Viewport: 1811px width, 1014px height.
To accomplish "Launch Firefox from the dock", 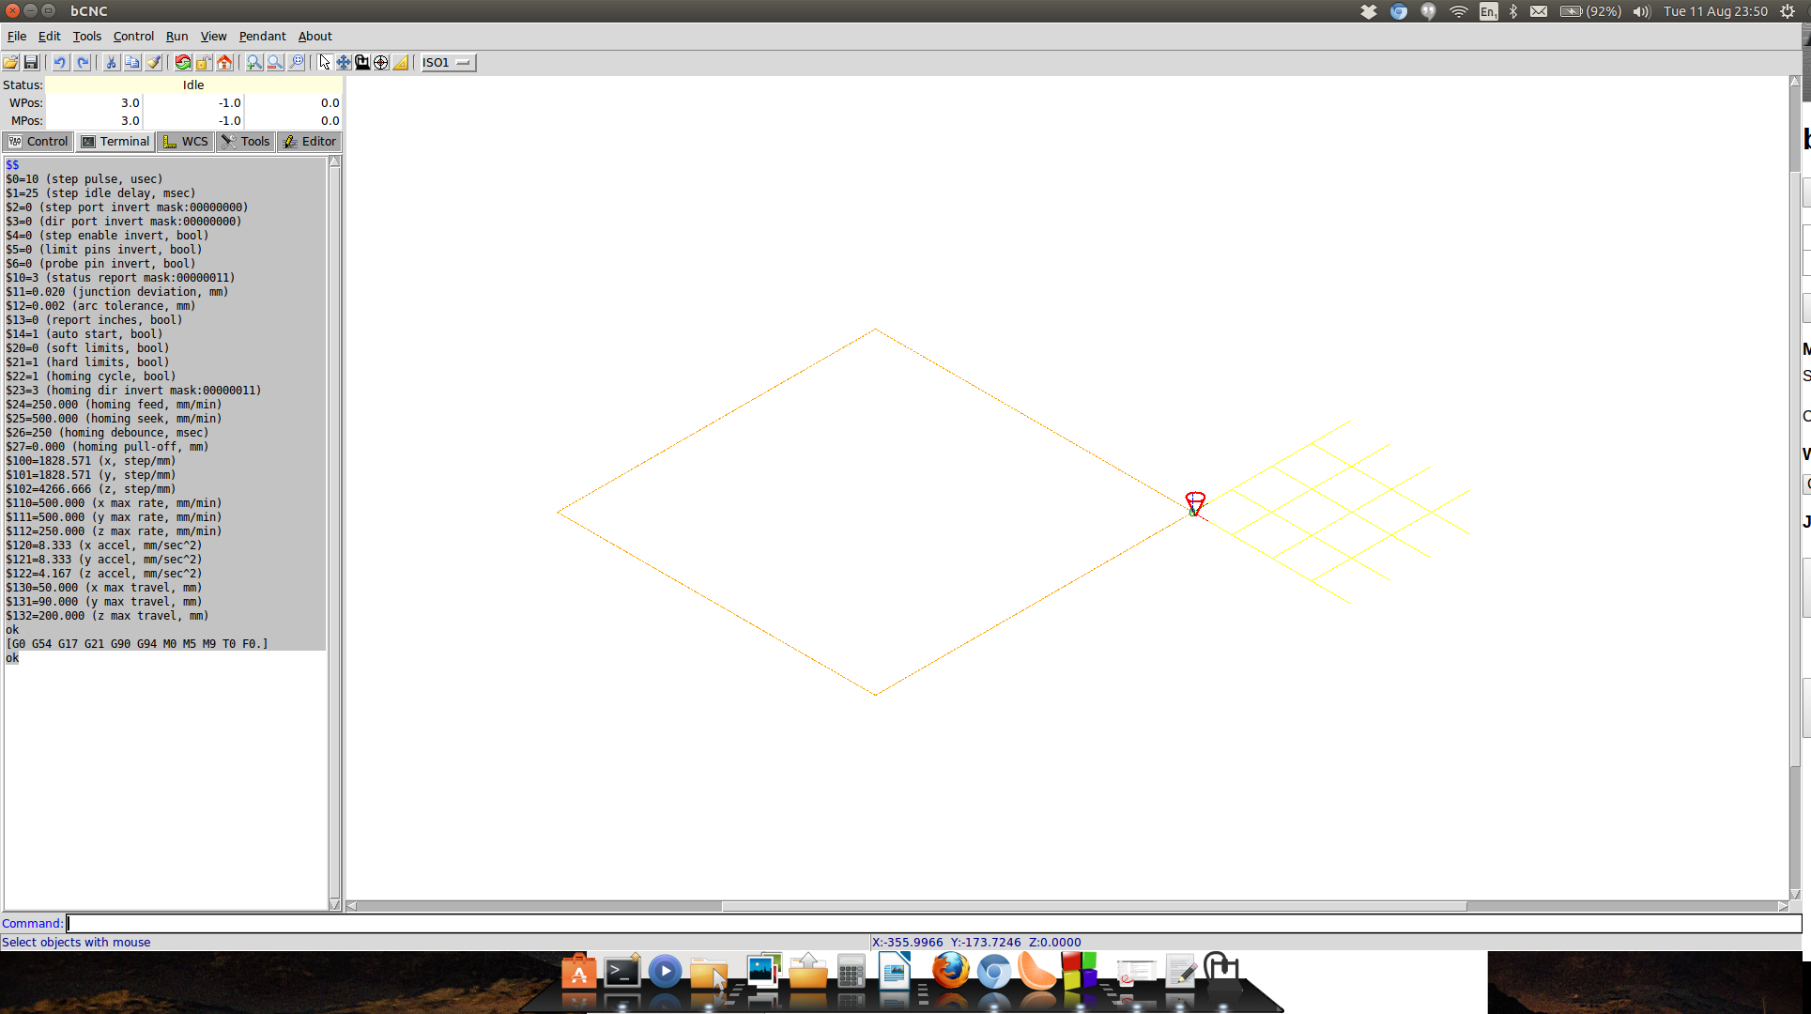I will coord(950,971).
